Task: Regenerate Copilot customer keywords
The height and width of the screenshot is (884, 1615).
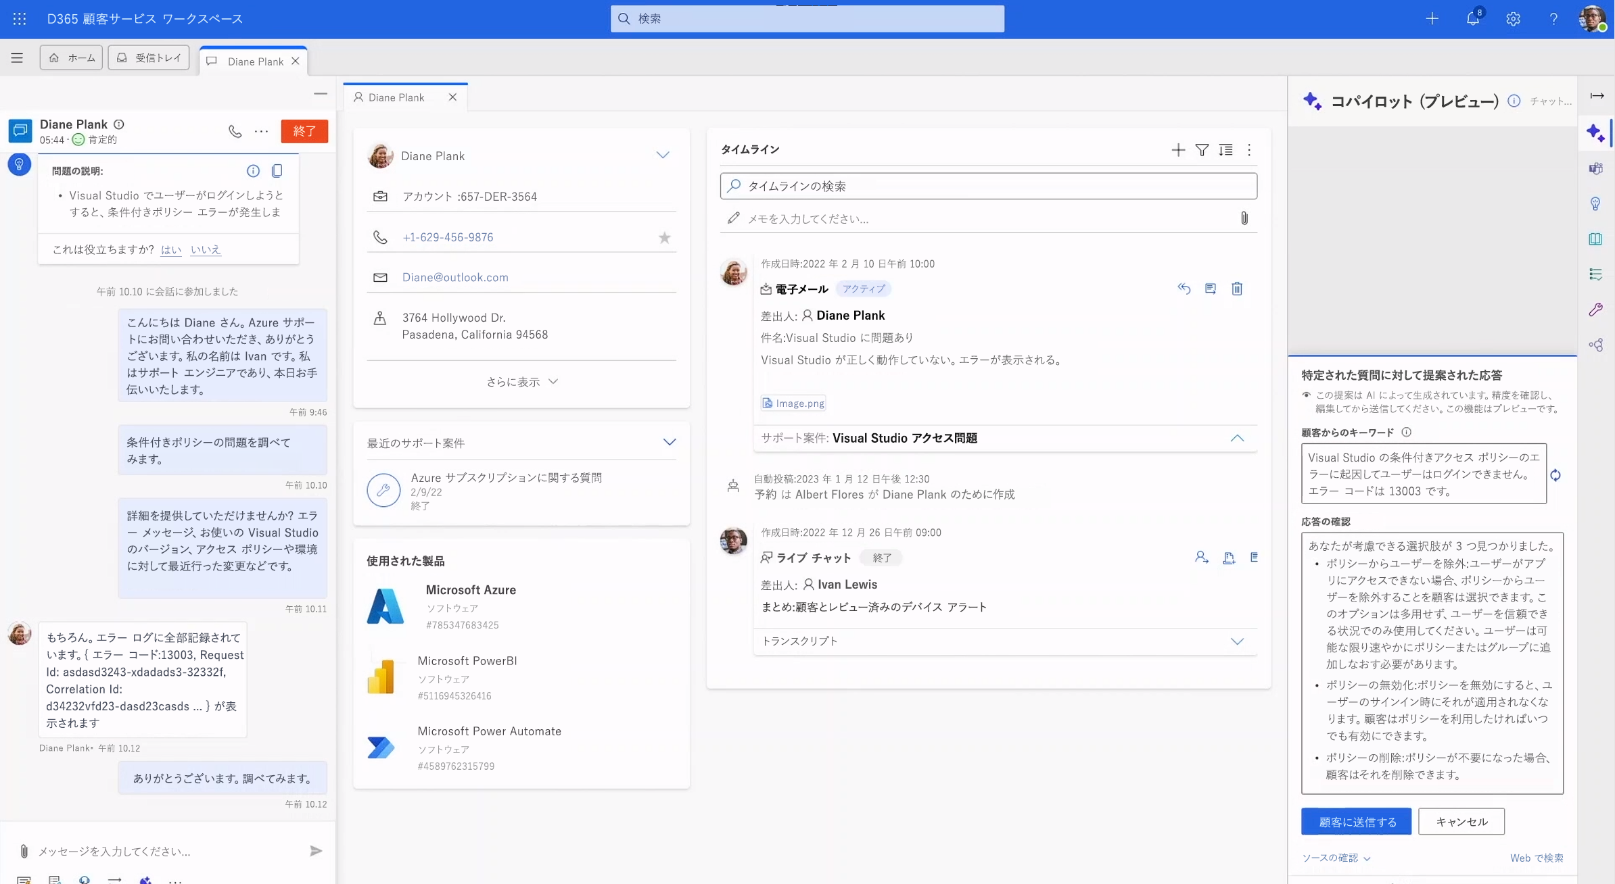Action: point(1555,475)
